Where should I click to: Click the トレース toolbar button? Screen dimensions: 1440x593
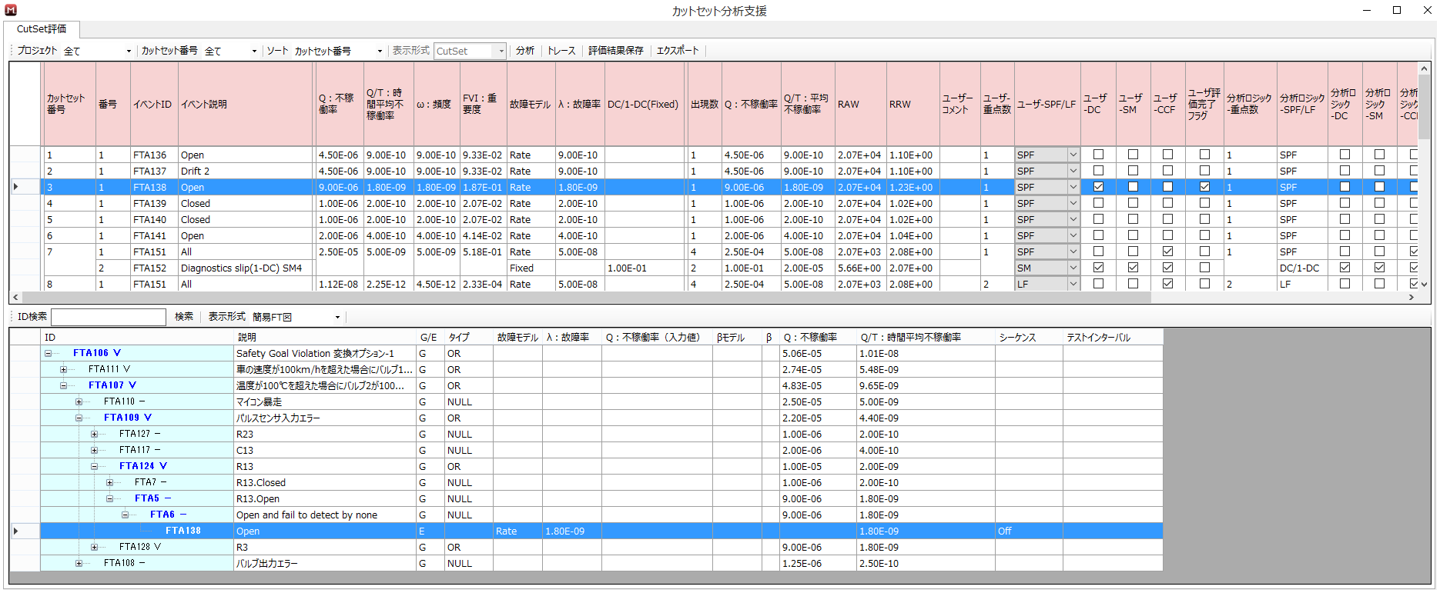[x=561, y=51]
